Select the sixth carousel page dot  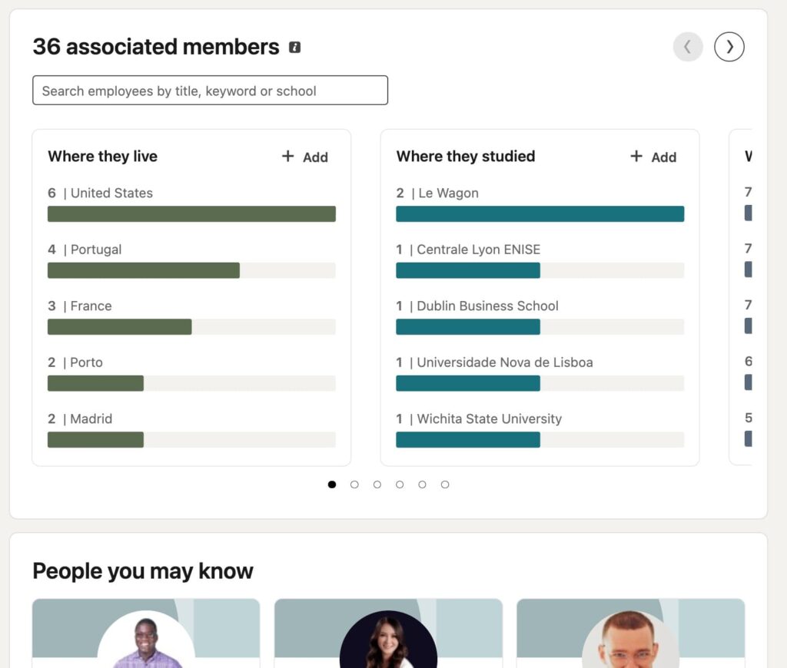click(445, 484)
